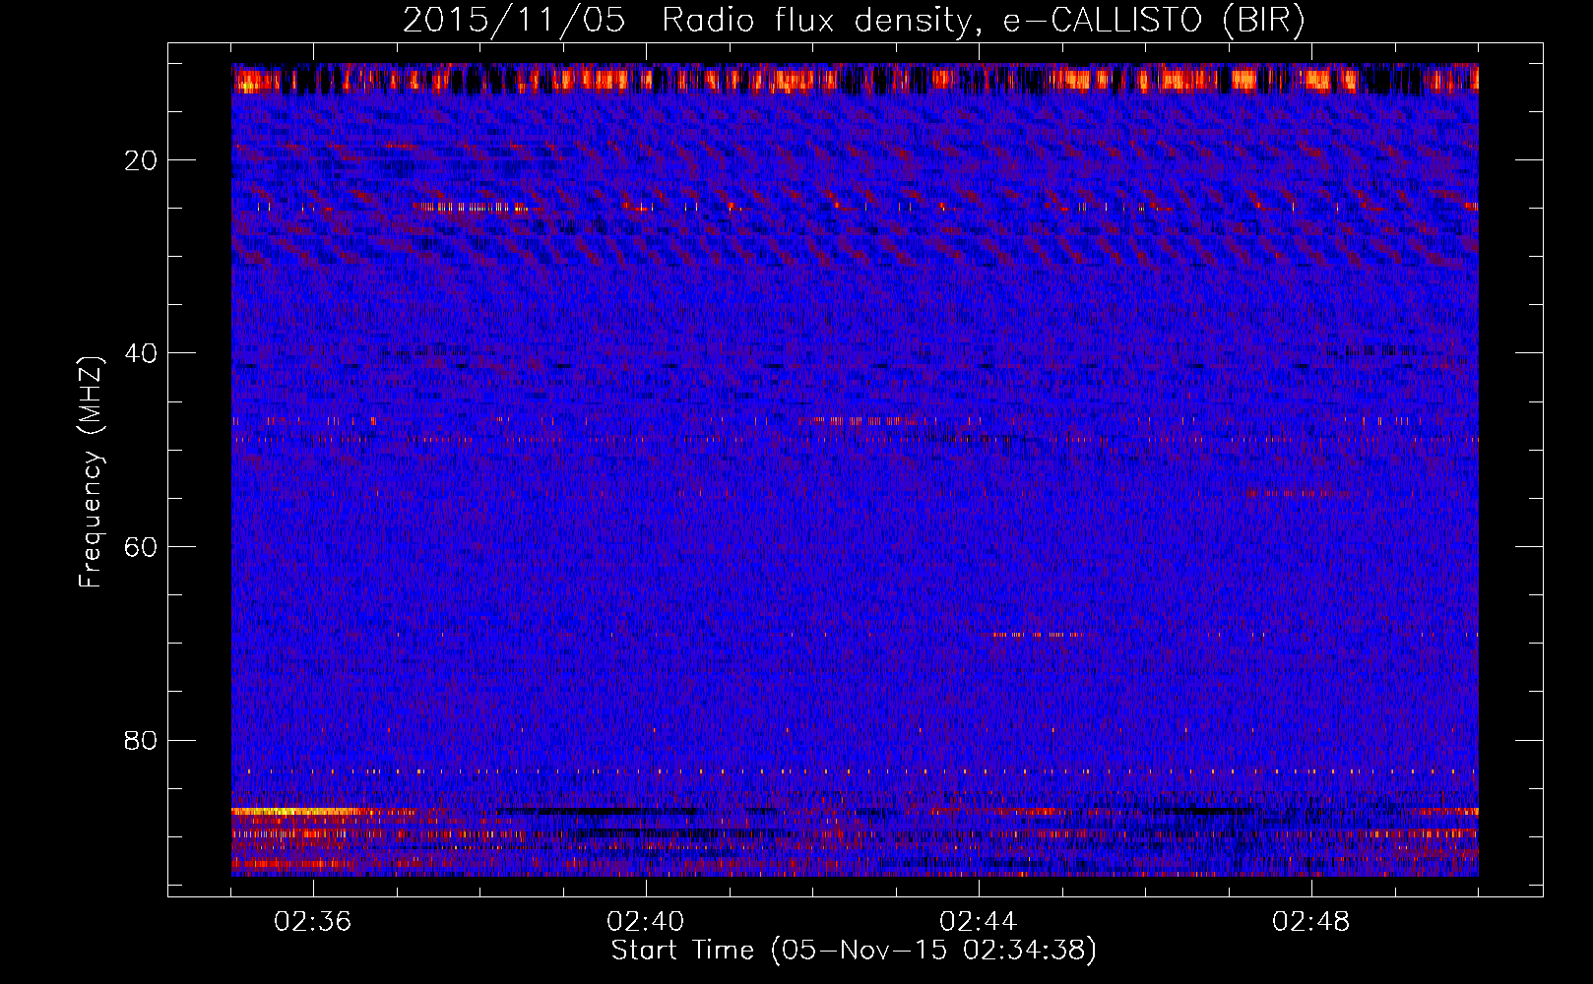Click the 'Frequency (MHZ)' axis label
The image size is (1593, 984).
[91, 472]
